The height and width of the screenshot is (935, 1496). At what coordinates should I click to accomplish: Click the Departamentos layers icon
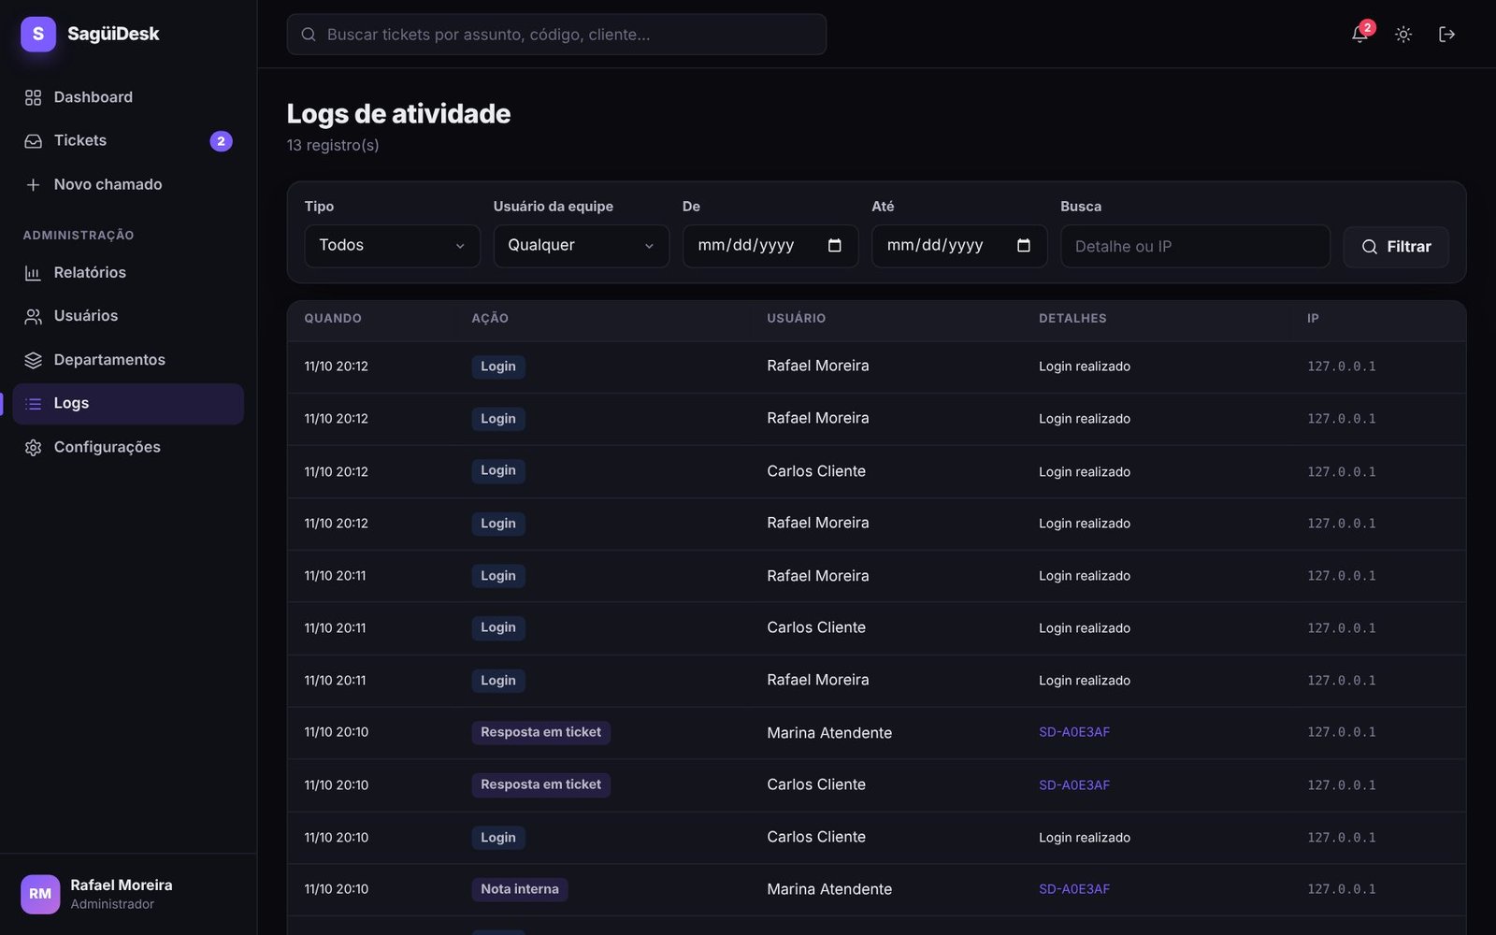coord(34,360)
